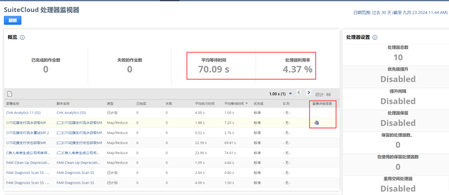Image resolution: width=449 pixels, height=195 pixels.
Task: Click the 总计: 88 total label
Action: tap(323, 94)
